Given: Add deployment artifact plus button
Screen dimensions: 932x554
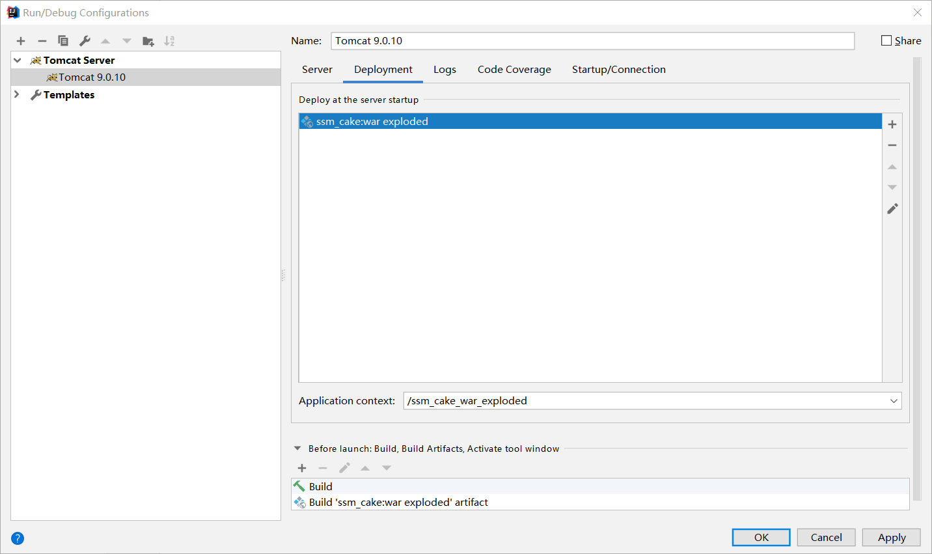Looking at the screenshot, I should click(x=892, y=124).
